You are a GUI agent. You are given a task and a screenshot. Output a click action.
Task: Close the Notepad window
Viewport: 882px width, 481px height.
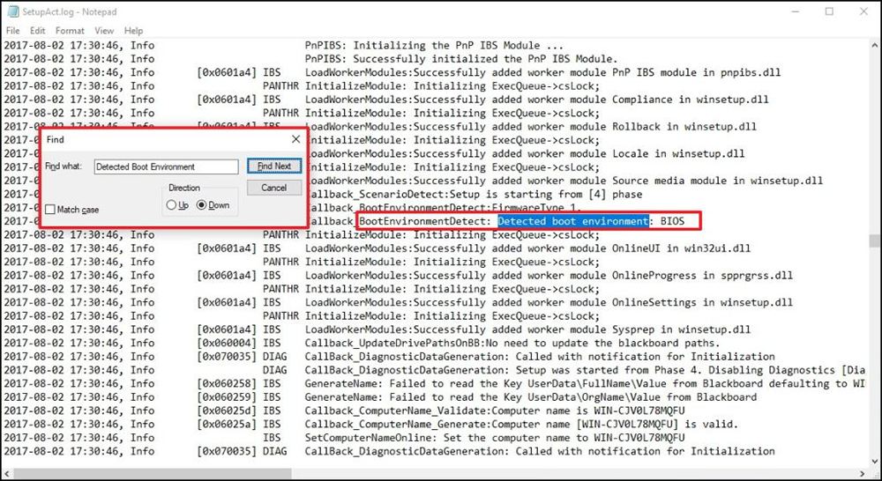[x=864, y=11]
